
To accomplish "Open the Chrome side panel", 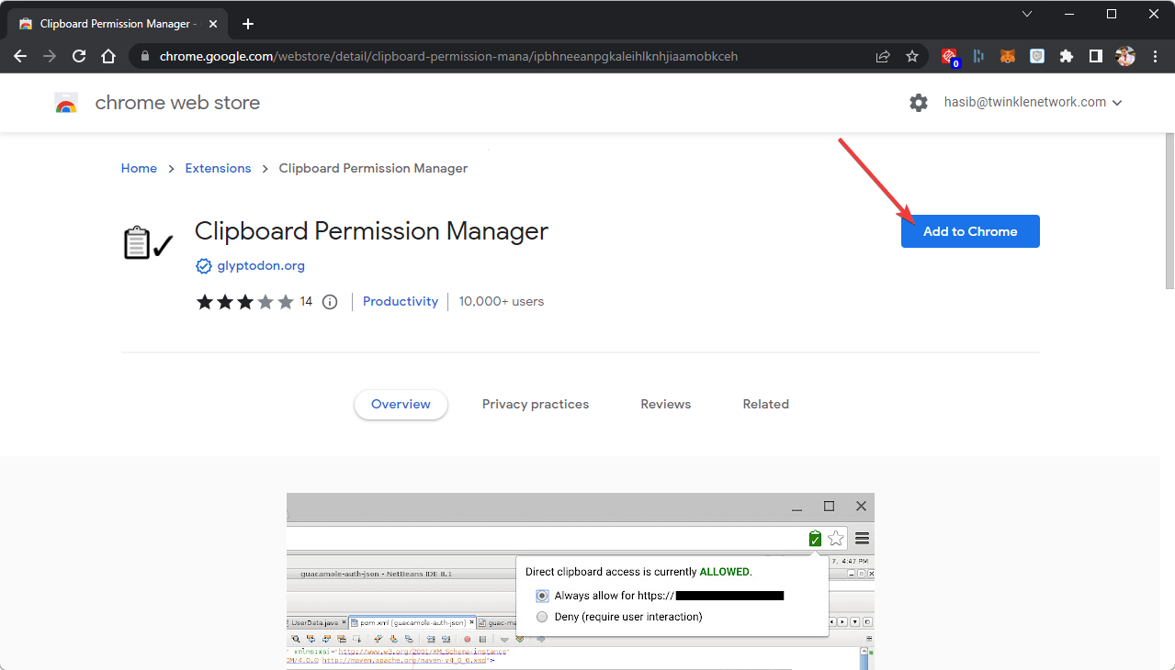I will [1096, 56].
